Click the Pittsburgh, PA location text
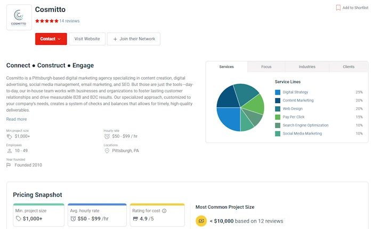Image resolution: width=373 pixels, height=229 pixels. [x=125, y=151]
